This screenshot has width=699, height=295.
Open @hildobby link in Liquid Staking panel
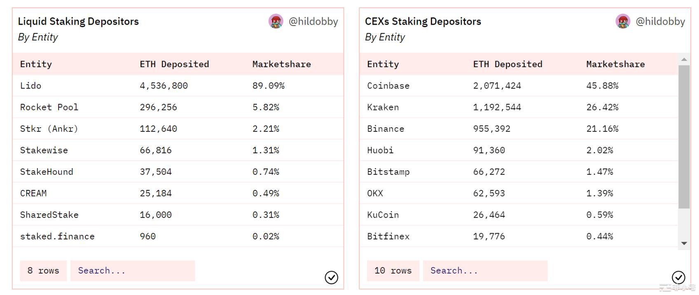313,21
